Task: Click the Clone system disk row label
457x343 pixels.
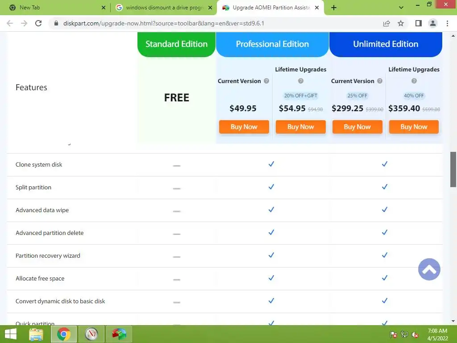Action: pyautogui.click(x=39, y=164)
